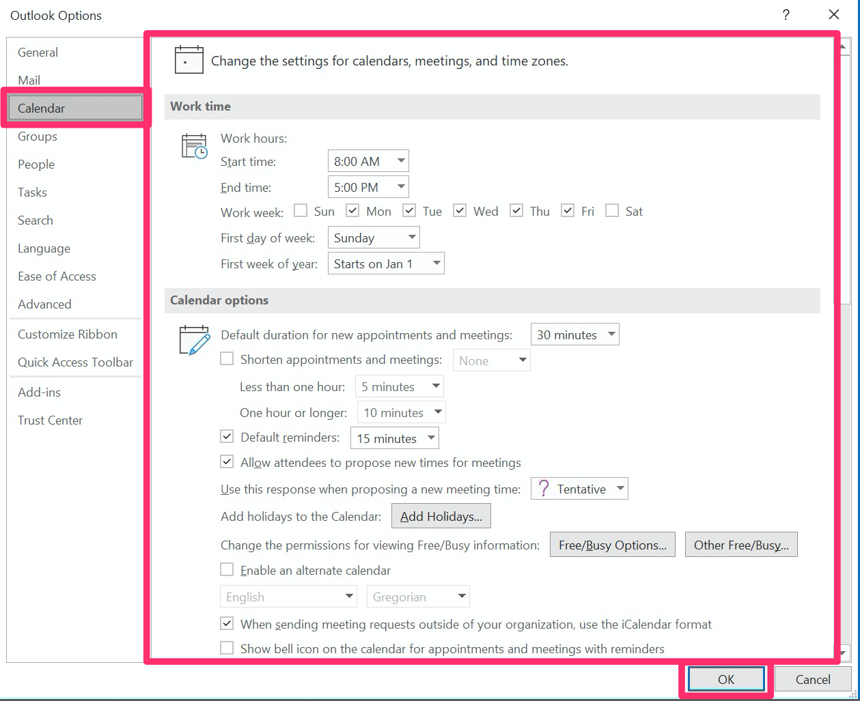Toggle Allow attendees to propose new times
This screenshot has width=860, height=701.
[x=227, y=461]
